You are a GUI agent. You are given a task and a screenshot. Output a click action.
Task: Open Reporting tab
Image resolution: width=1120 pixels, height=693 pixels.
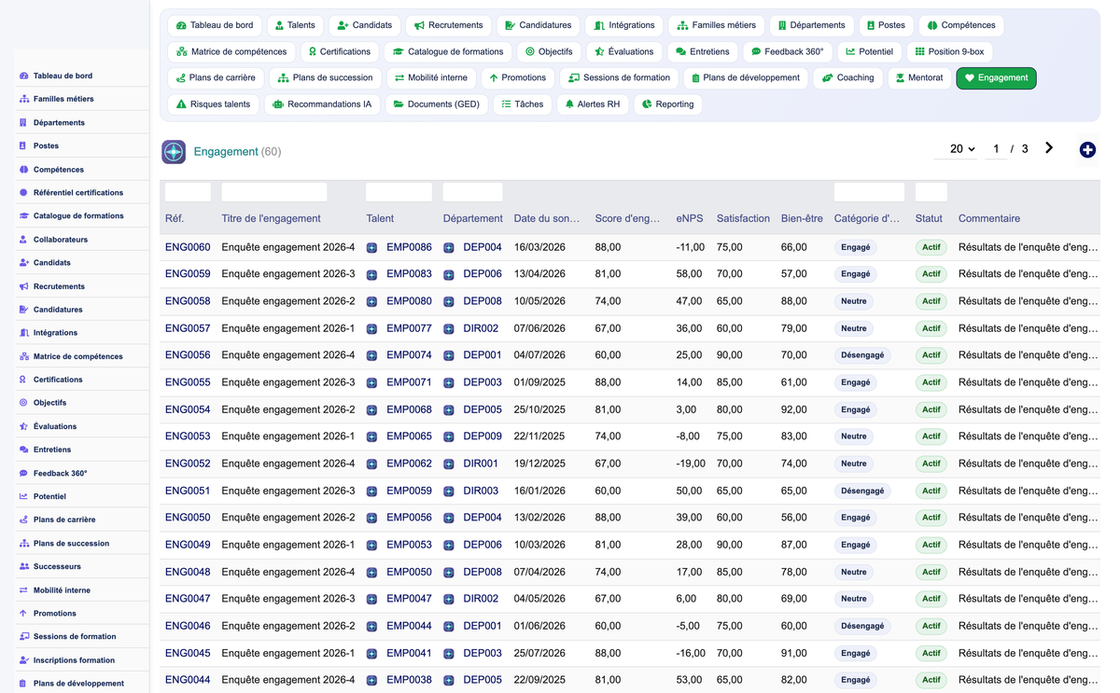click(x=667, y=104)
